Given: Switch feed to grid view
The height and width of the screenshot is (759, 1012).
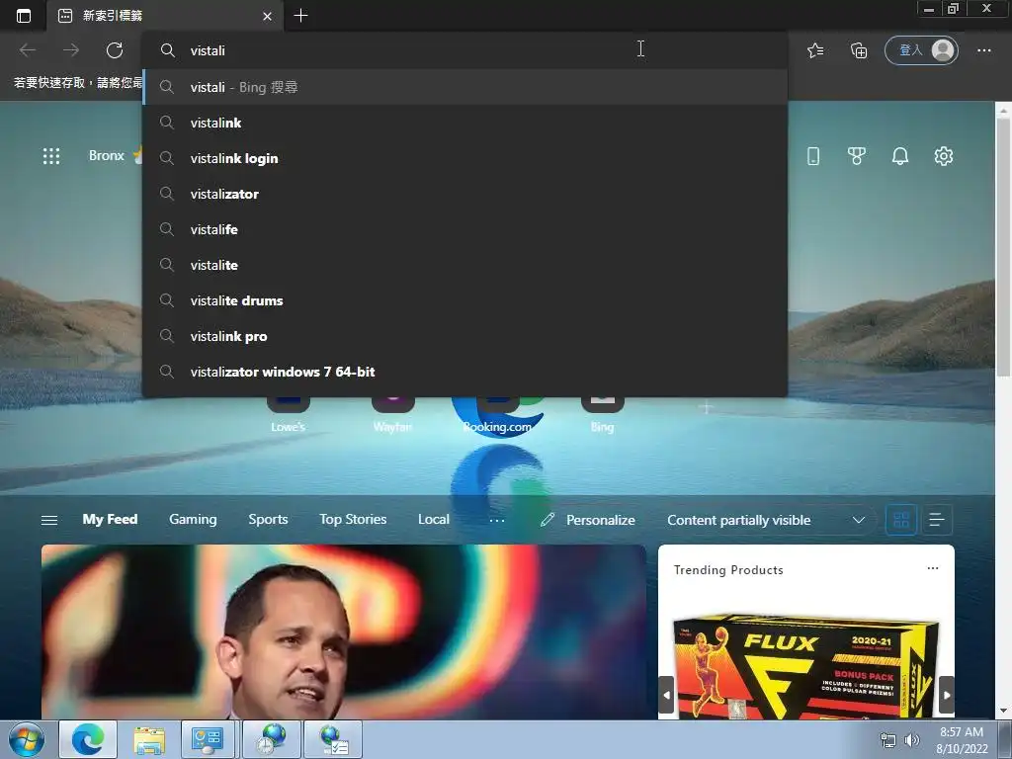Looking at the screenshot, I should pyautogui.click(x=901, y=520).
